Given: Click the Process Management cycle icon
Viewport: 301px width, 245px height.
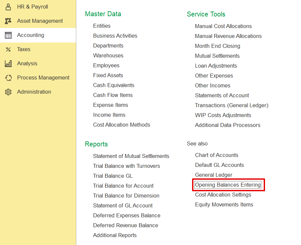Looking at the screenshot, I should (8, 78).
